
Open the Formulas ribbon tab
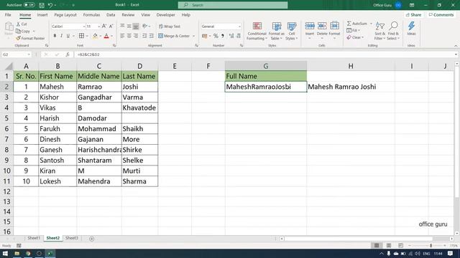pos(91,14)
